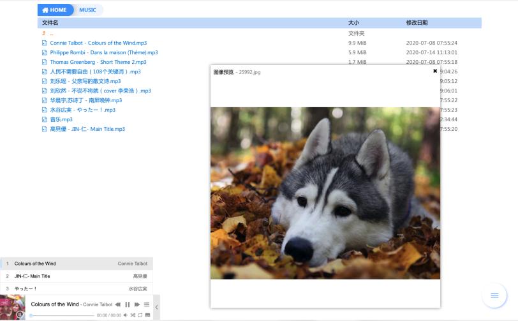The image size is (518, 321).
Task: Play JIN-仁- Main Title from playlist
Action: (77, 276)
